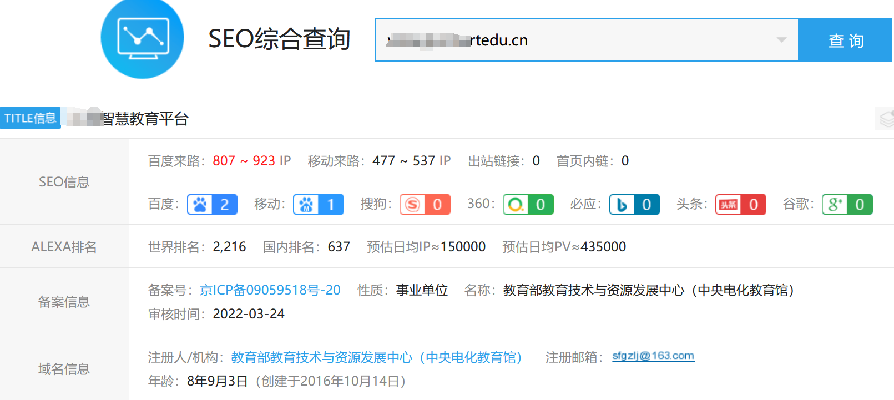Click entity type 事业单位 text
Image resolution: width=894 pixels, height=400 pixels.
(x=422, y=290)
